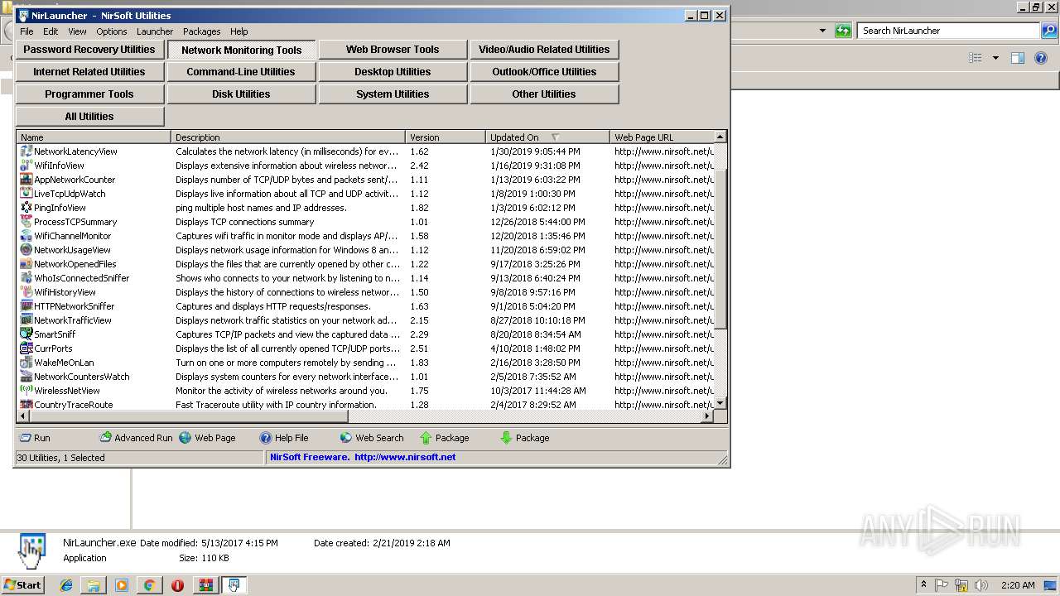The height and width of the screenshot is (596, 1060).
Task: Sort list by Version column header
Action: point(446,137)
